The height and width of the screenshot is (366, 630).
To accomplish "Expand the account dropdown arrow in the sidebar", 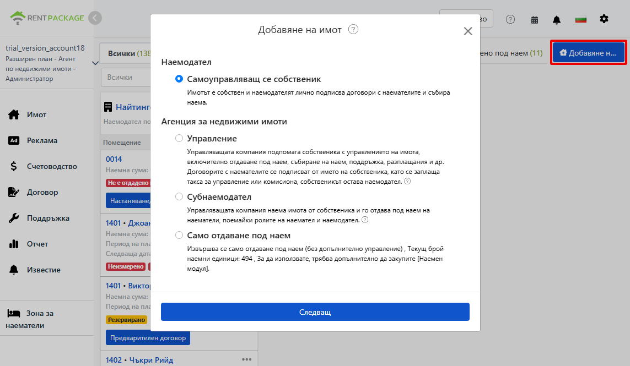I will point(95,63).
